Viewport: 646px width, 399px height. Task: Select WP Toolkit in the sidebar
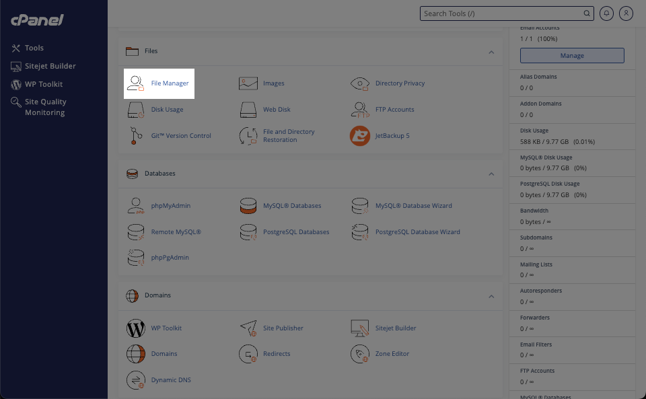(43, 84)
